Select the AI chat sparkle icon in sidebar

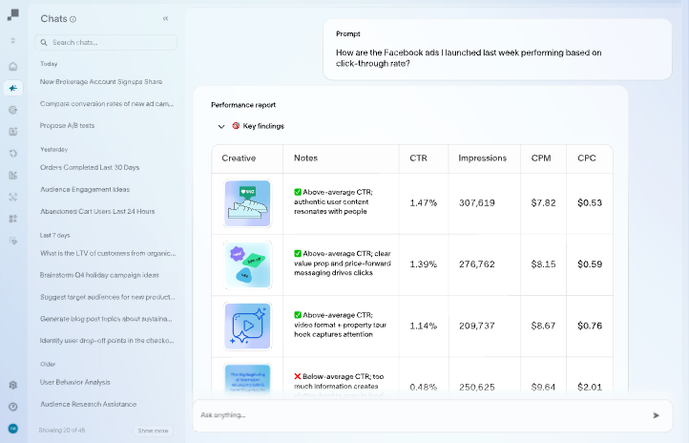(x=12, y=88)
